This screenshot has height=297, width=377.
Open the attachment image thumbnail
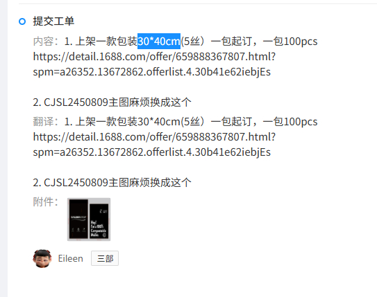(x=89, y=219)
